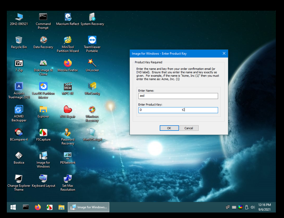Open Command Prompt from the taskbar
The width and height of the screenshot is (284, 218).
click(26, 207)
